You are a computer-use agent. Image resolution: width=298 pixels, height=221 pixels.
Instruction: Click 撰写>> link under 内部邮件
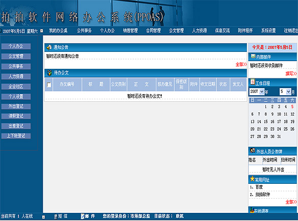291,74
